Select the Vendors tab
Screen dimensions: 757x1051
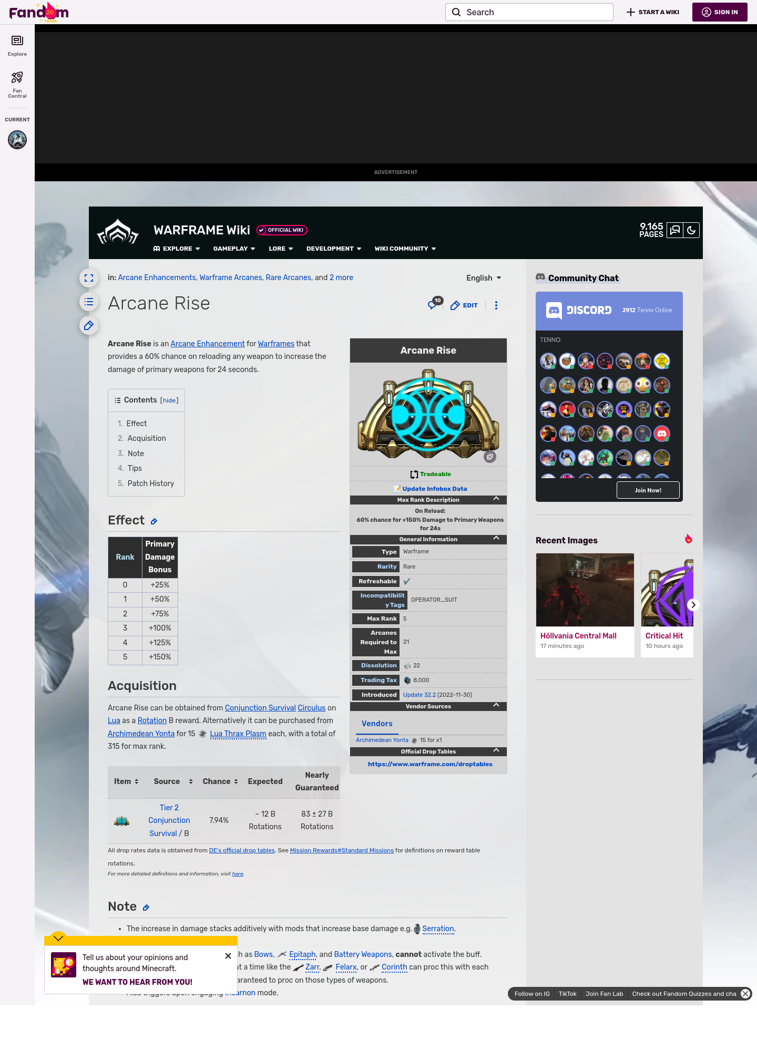[x=377, y=724]
